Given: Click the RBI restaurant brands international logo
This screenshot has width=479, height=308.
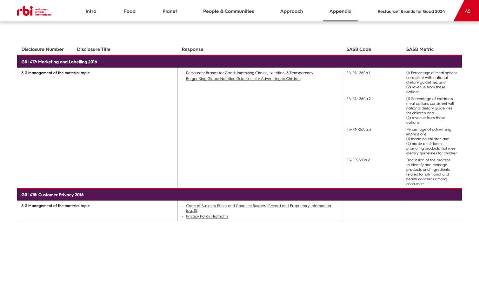Looking at the screenshot, I should tap(34, 11).
